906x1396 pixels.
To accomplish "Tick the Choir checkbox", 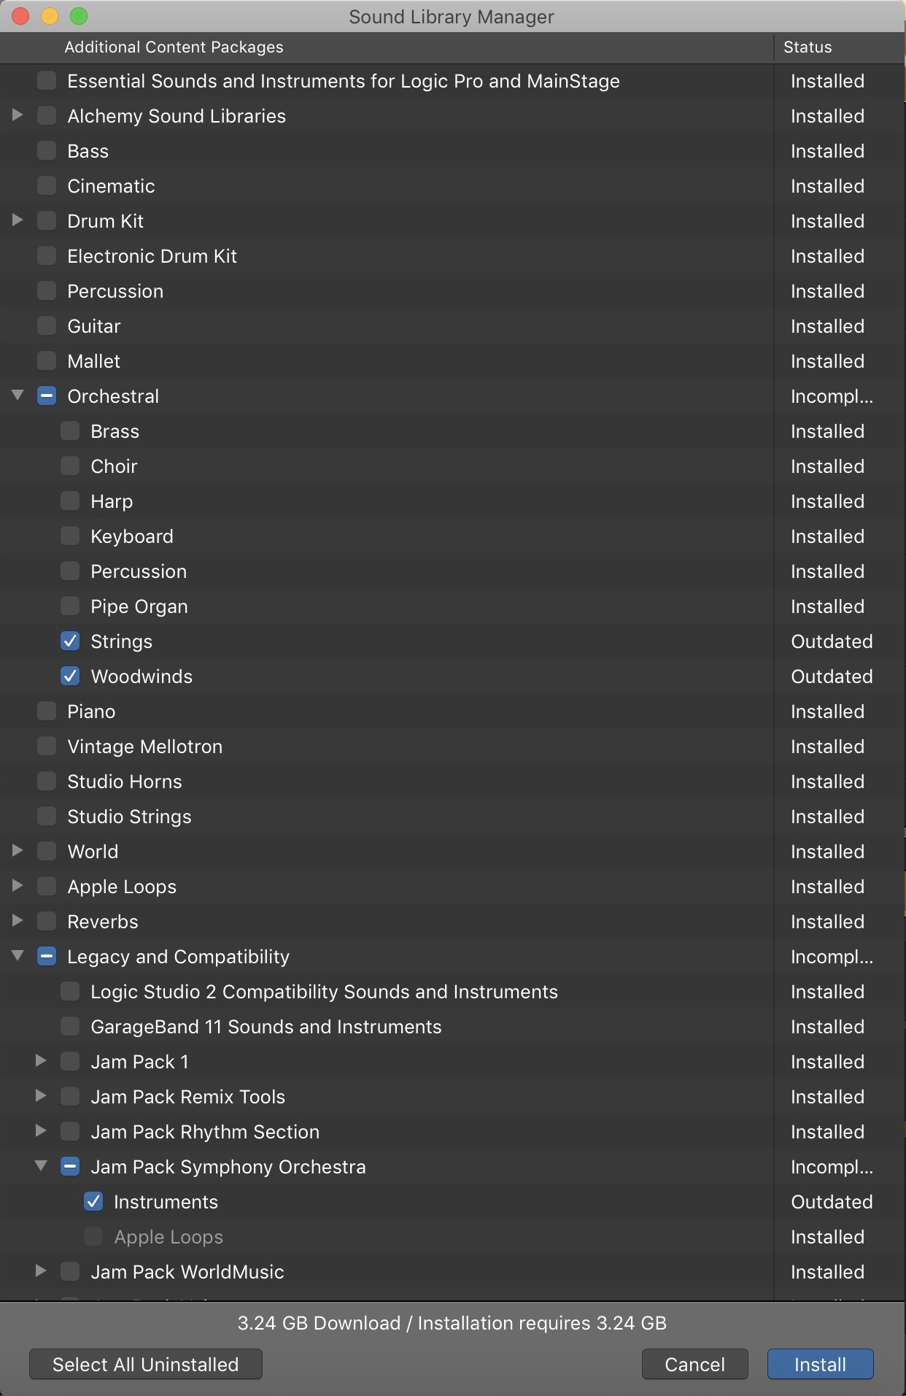I will click(70, 466).
